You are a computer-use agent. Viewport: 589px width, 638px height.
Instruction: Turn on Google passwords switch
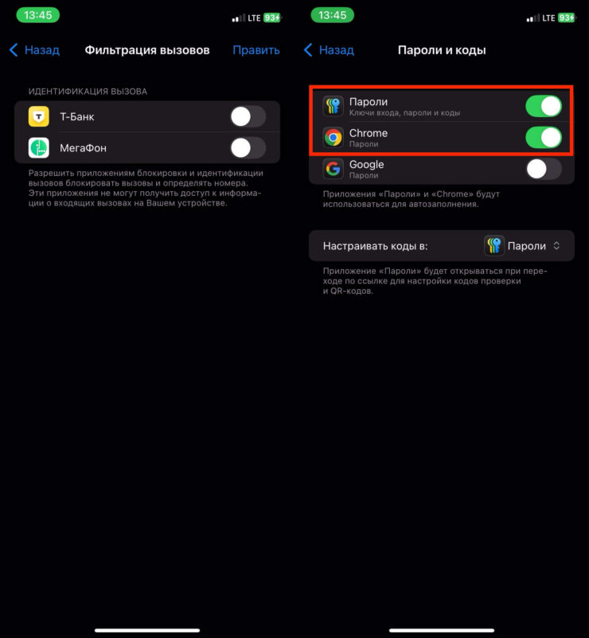(x=544, y=169)
